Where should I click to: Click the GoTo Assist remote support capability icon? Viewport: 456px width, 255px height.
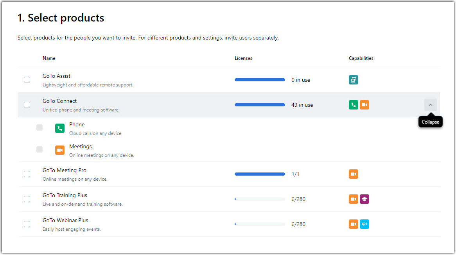click(x=353, y=79)
